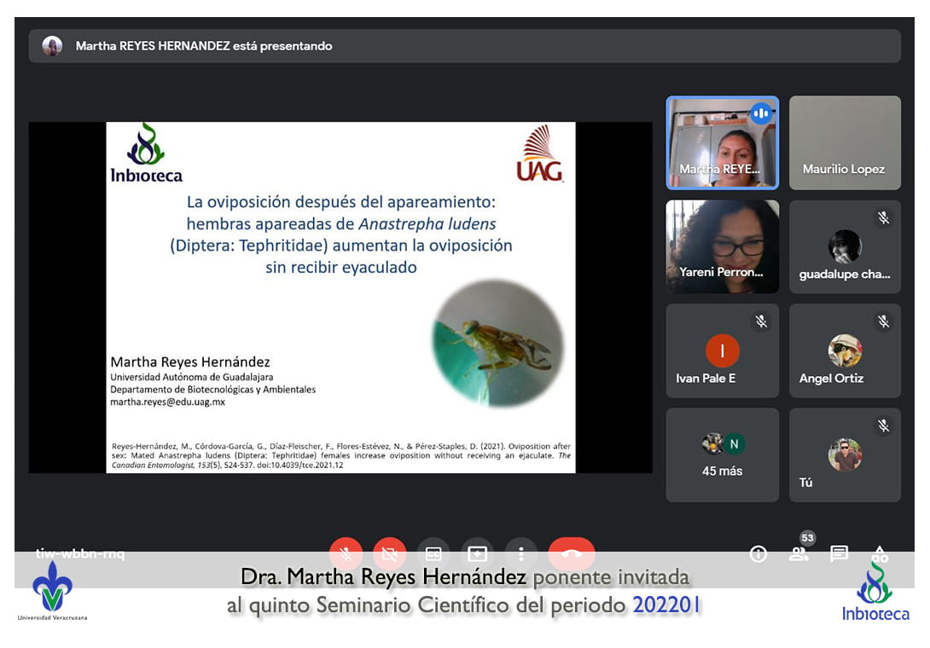Click the muted mic icon on guadalupe's tile
930x648 pixels.
883,217
